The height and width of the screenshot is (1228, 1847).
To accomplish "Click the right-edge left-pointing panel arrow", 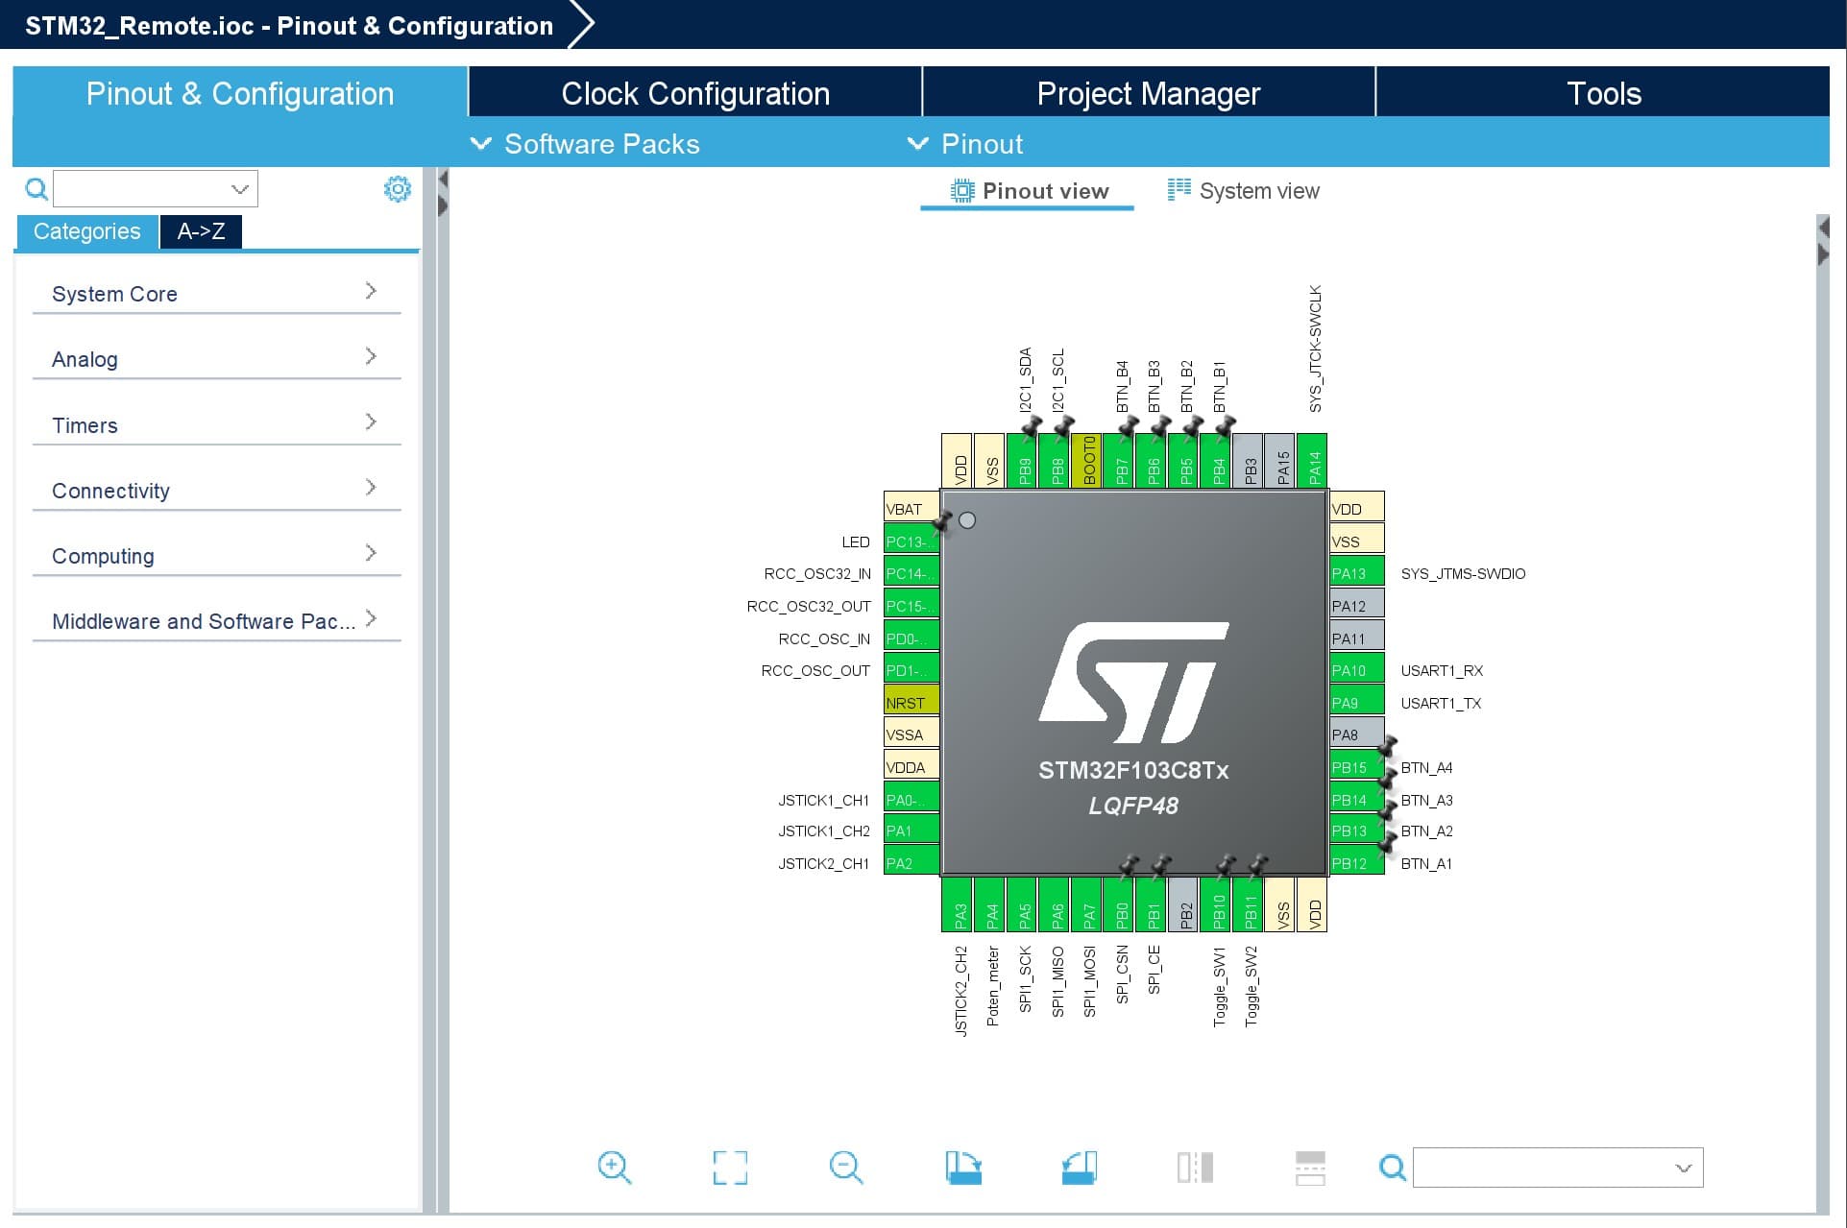I will pos(1824,228).
